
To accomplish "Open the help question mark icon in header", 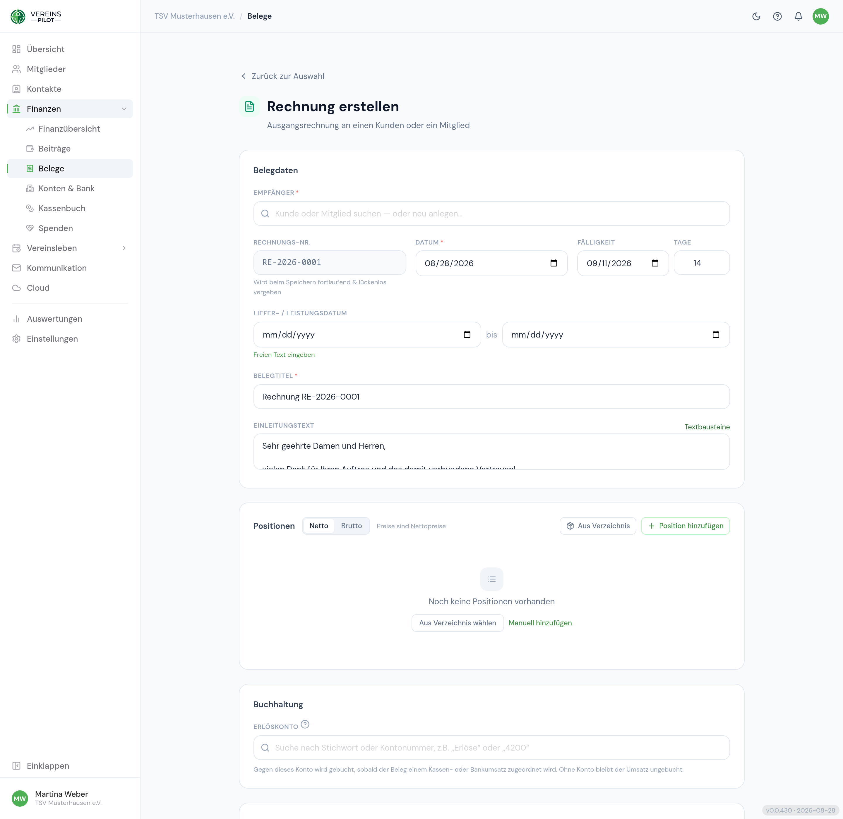I will pos(777,16).
